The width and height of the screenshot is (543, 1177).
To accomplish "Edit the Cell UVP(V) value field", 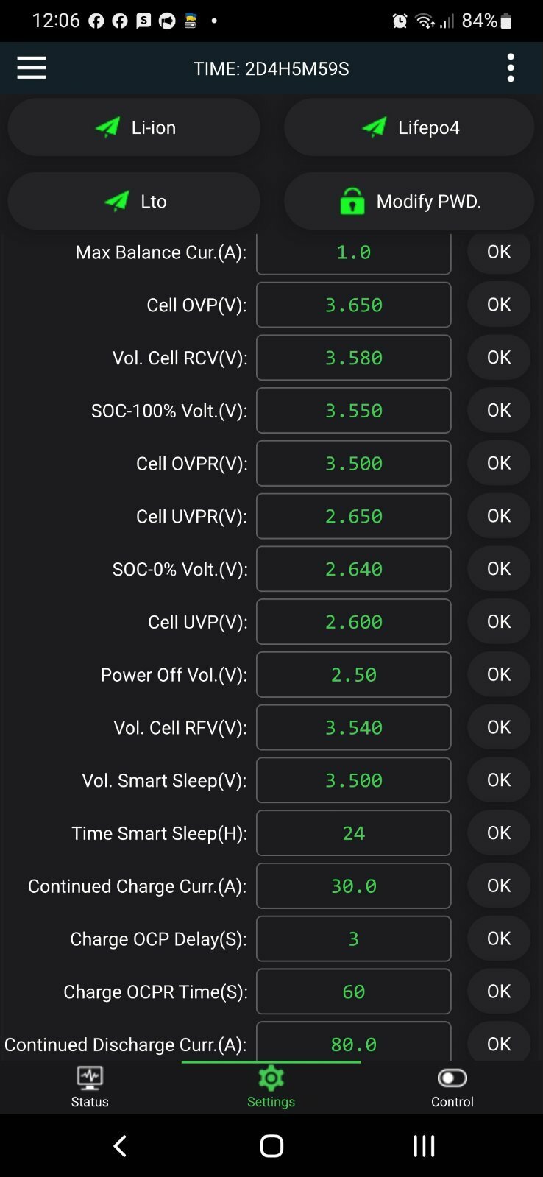I will [353, 622].
